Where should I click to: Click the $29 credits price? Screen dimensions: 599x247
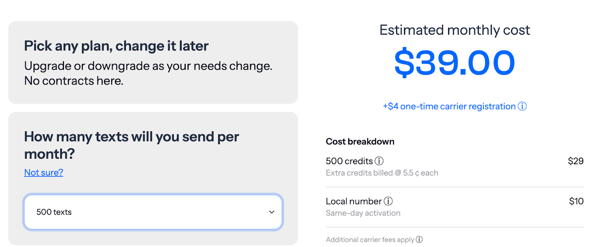[x=575, y=161]
